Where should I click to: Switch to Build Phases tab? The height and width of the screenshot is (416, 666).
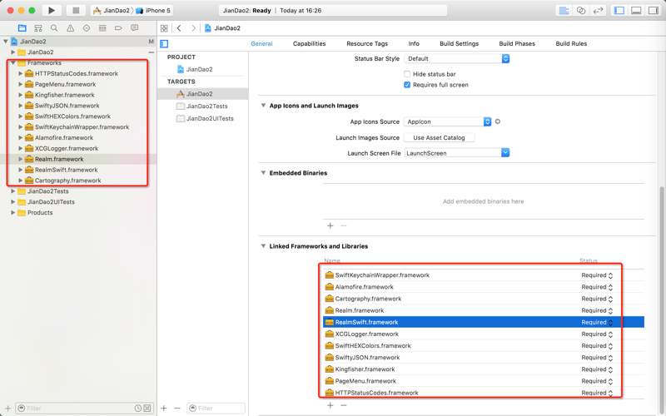point(517,44)
